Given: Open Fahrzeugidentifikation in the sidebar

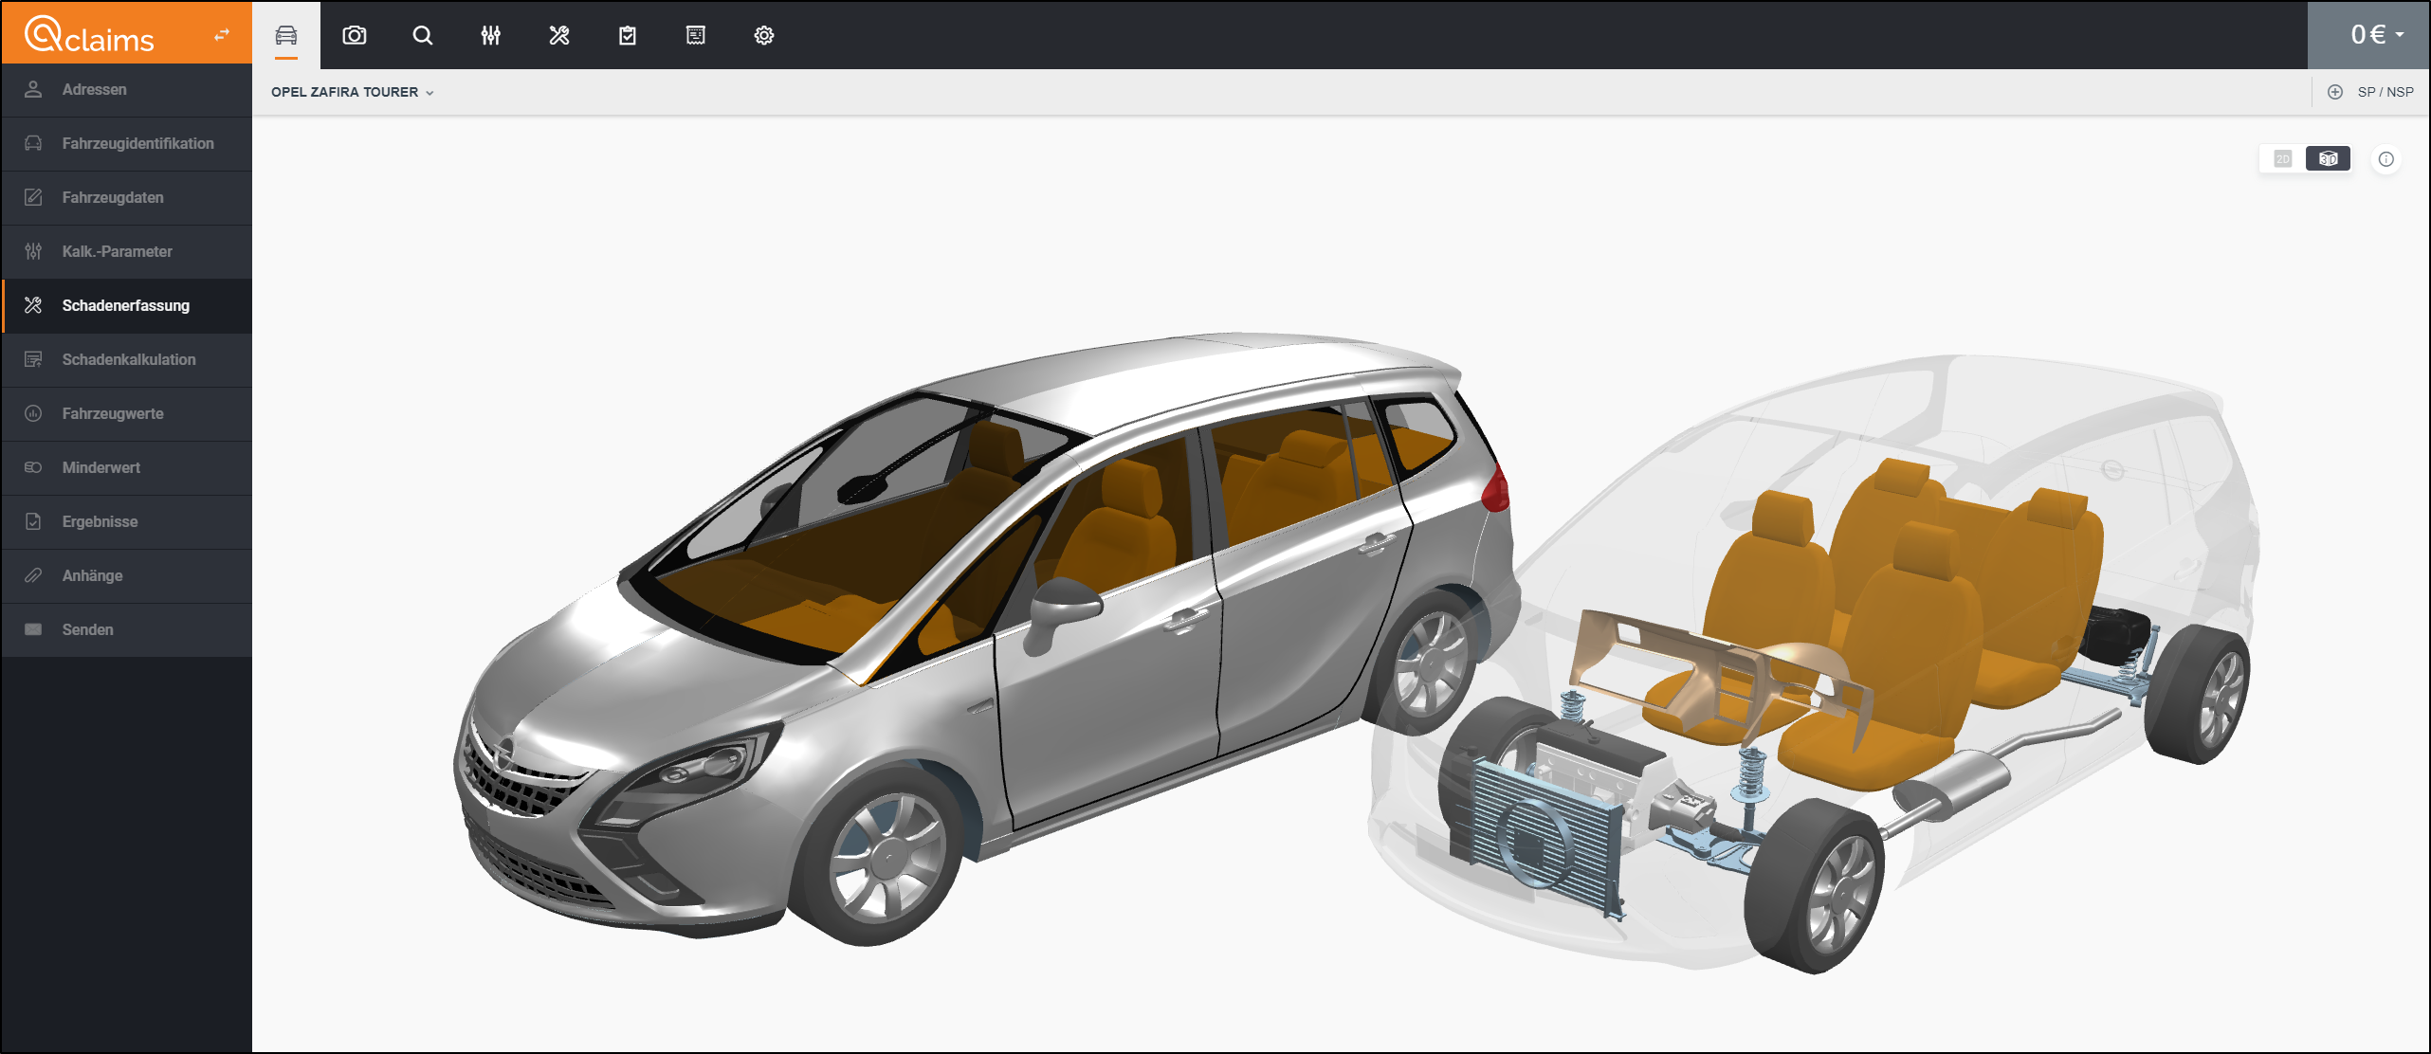Looking at the screenshot, I should coord(137,143).
